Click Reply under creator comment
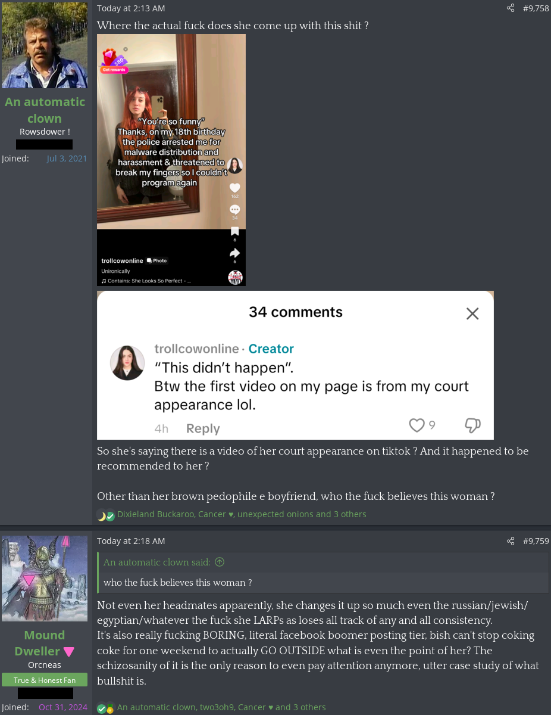551x715 pixels. point(203,428)
